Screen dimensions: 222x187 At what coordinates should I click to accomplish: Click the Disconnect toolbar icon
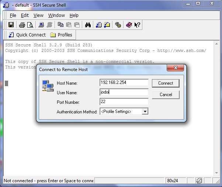click(49, 25)
